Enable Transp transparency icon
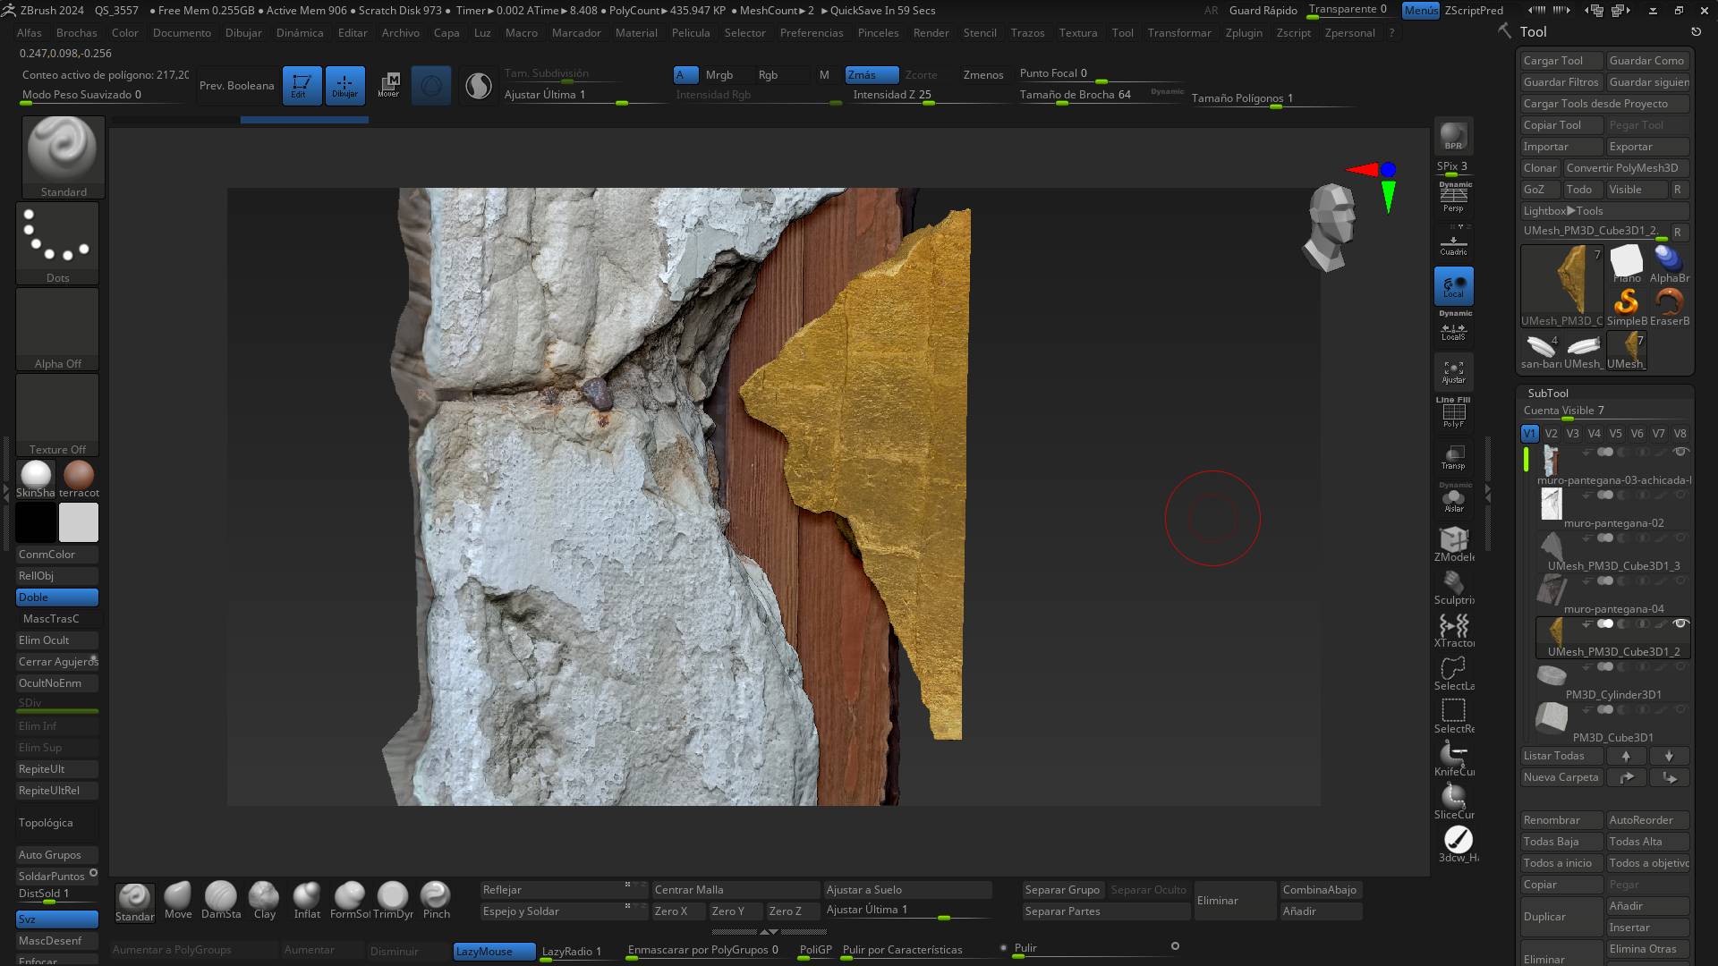1718x966 pixels. point(1453,457)
